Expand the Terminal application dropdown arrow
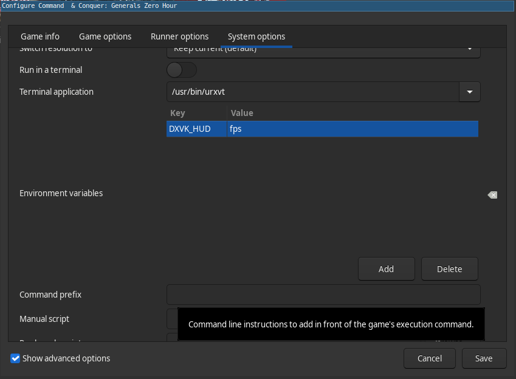Screen dimensions: 516x379 [469, 92]
